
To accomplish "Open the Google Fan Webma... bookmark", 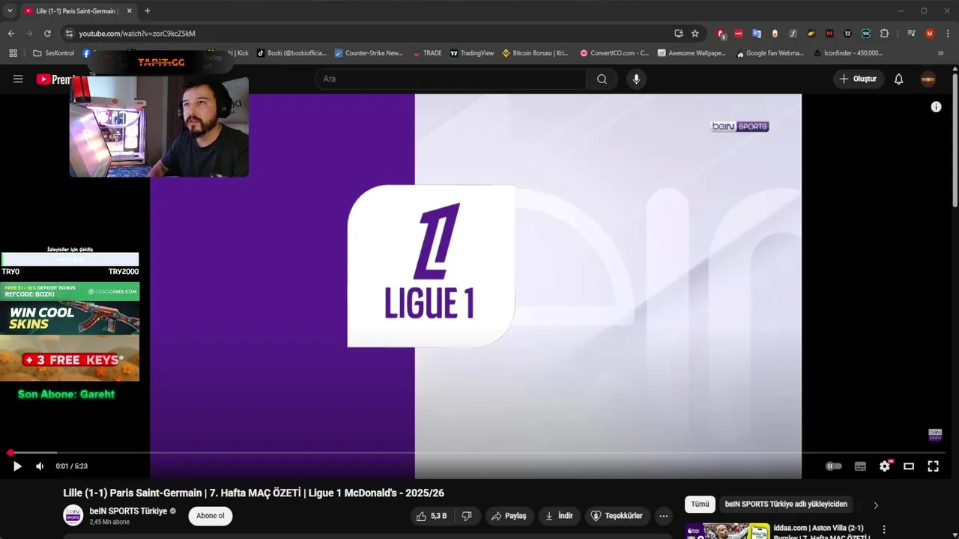I will 770,53.
